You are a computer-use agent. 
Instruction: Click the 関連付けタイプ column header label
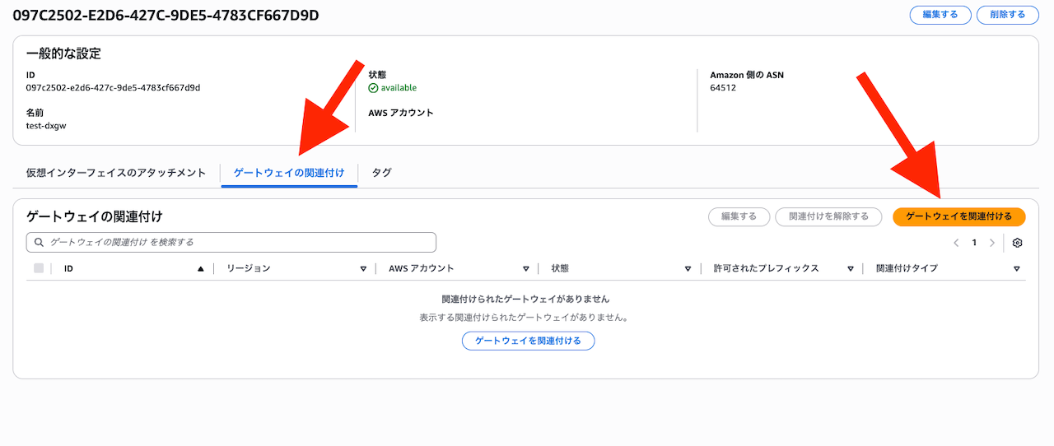(x=907, y=269)
